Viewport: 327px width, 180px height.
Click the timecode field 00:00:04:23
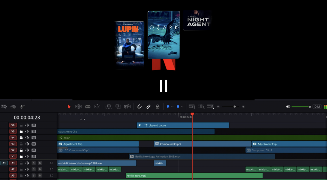[x=27, y=118]
